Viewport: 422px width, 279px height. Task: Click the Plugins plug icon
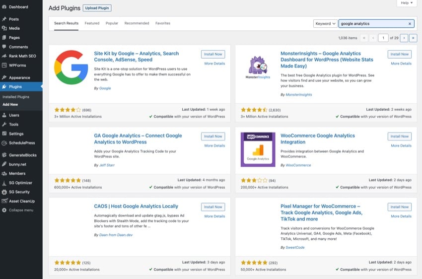(x=4, y=87)
